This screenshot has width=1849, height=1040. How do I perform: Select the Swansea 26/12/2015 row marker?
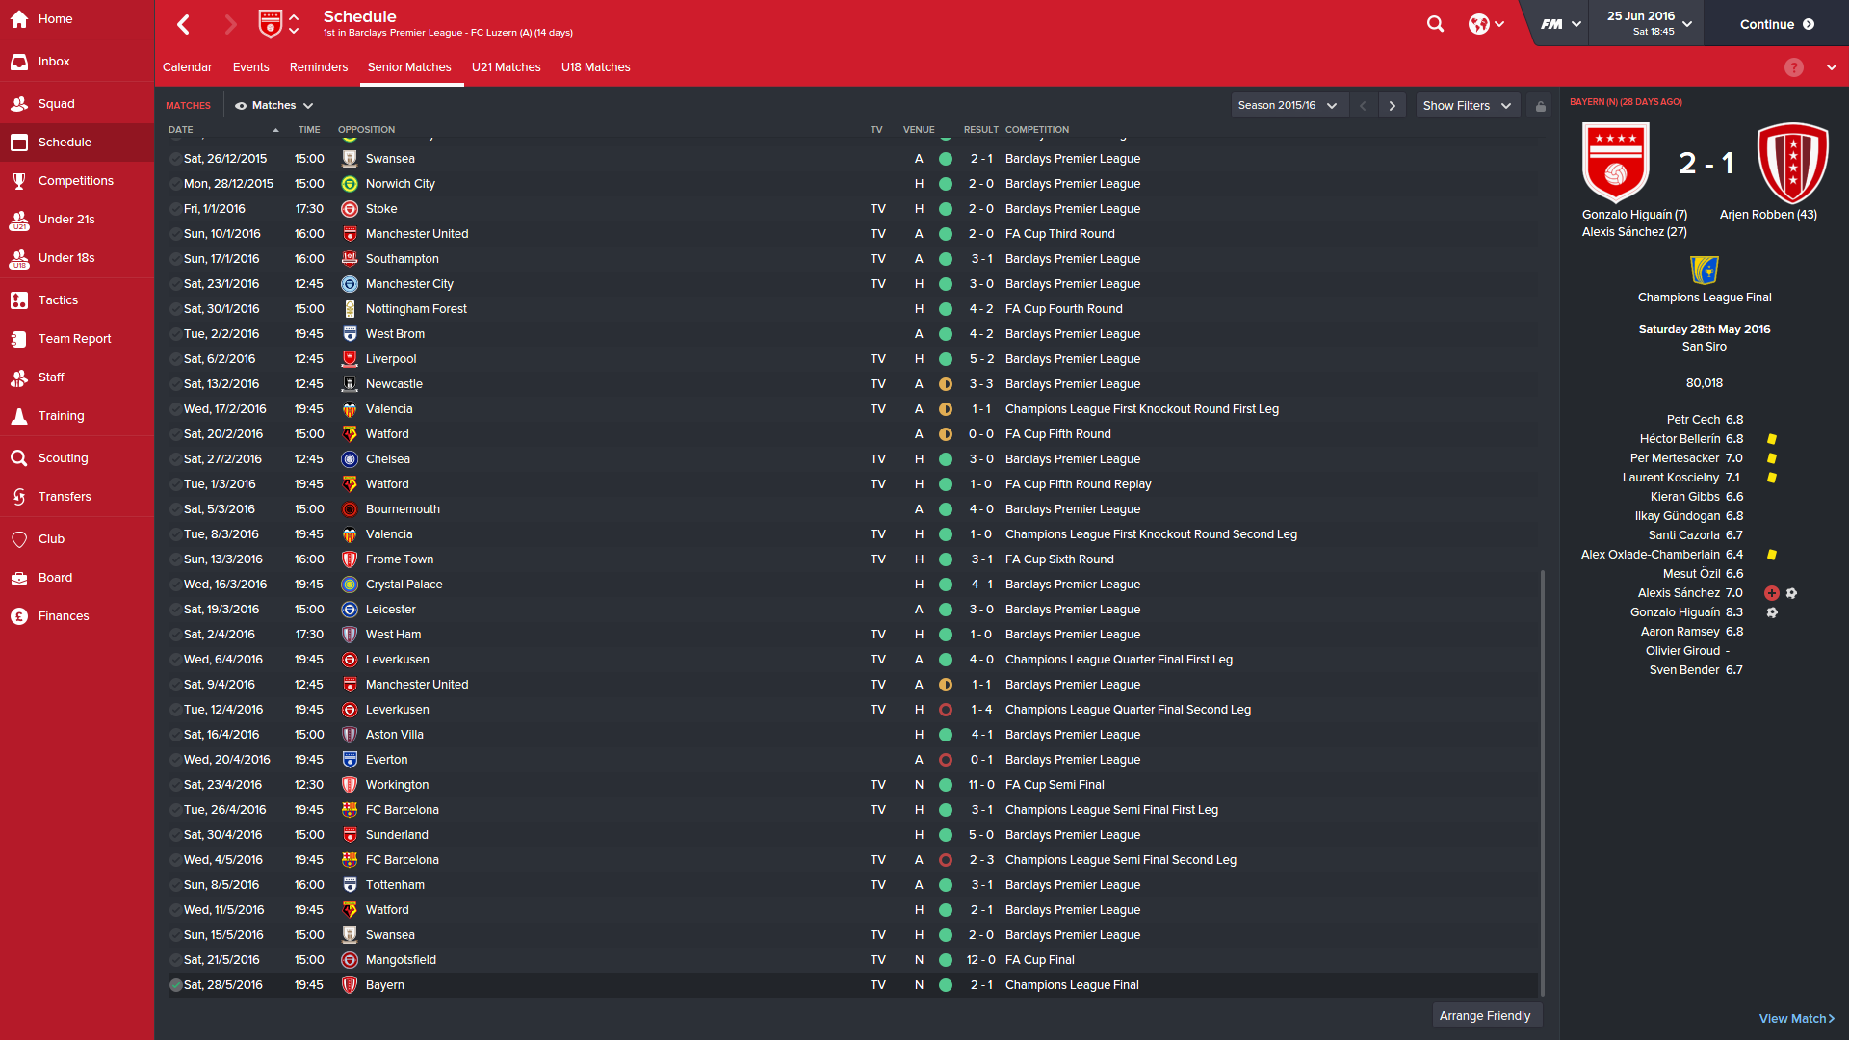coord(175,159)
